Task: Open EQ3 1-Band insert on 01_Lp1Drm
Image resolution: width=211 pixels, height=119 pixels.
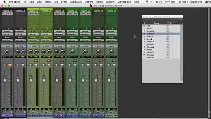Action: click(59, 14)
